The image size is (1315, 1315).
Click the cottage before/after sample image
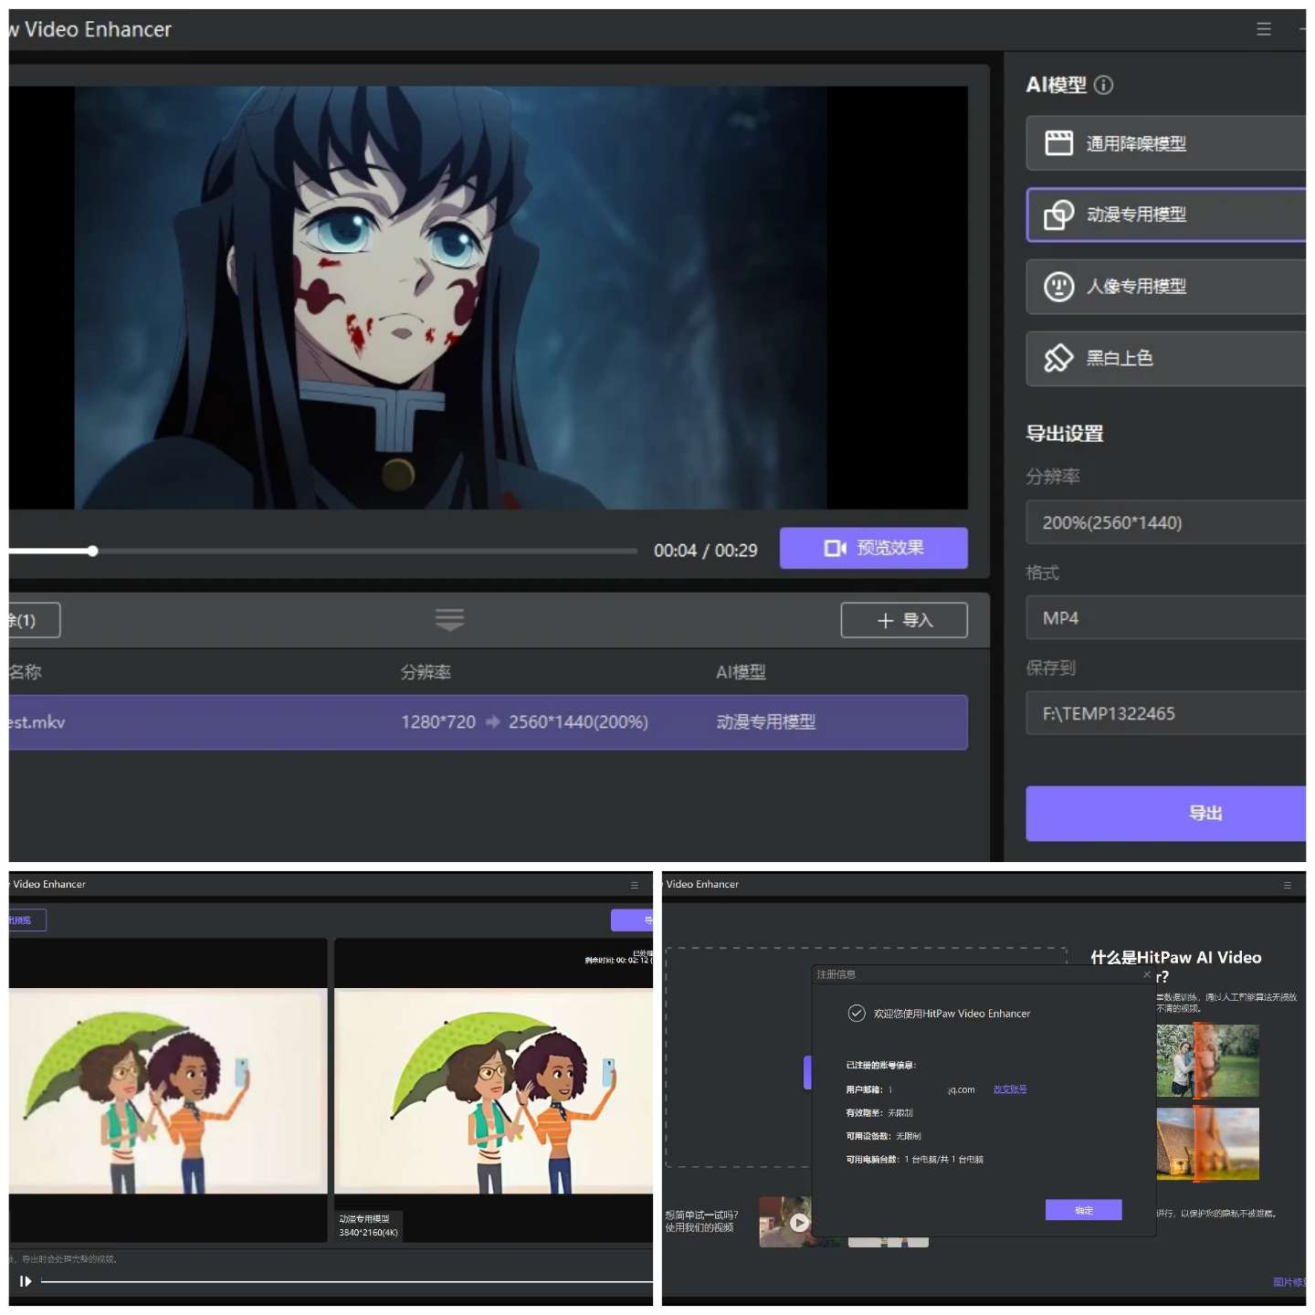click(1207, 1144)
